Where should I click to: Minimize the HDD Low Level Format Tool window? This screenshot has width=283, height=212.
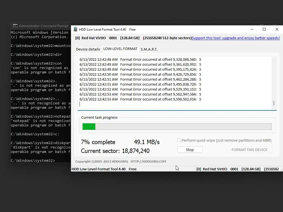[252, 29]
